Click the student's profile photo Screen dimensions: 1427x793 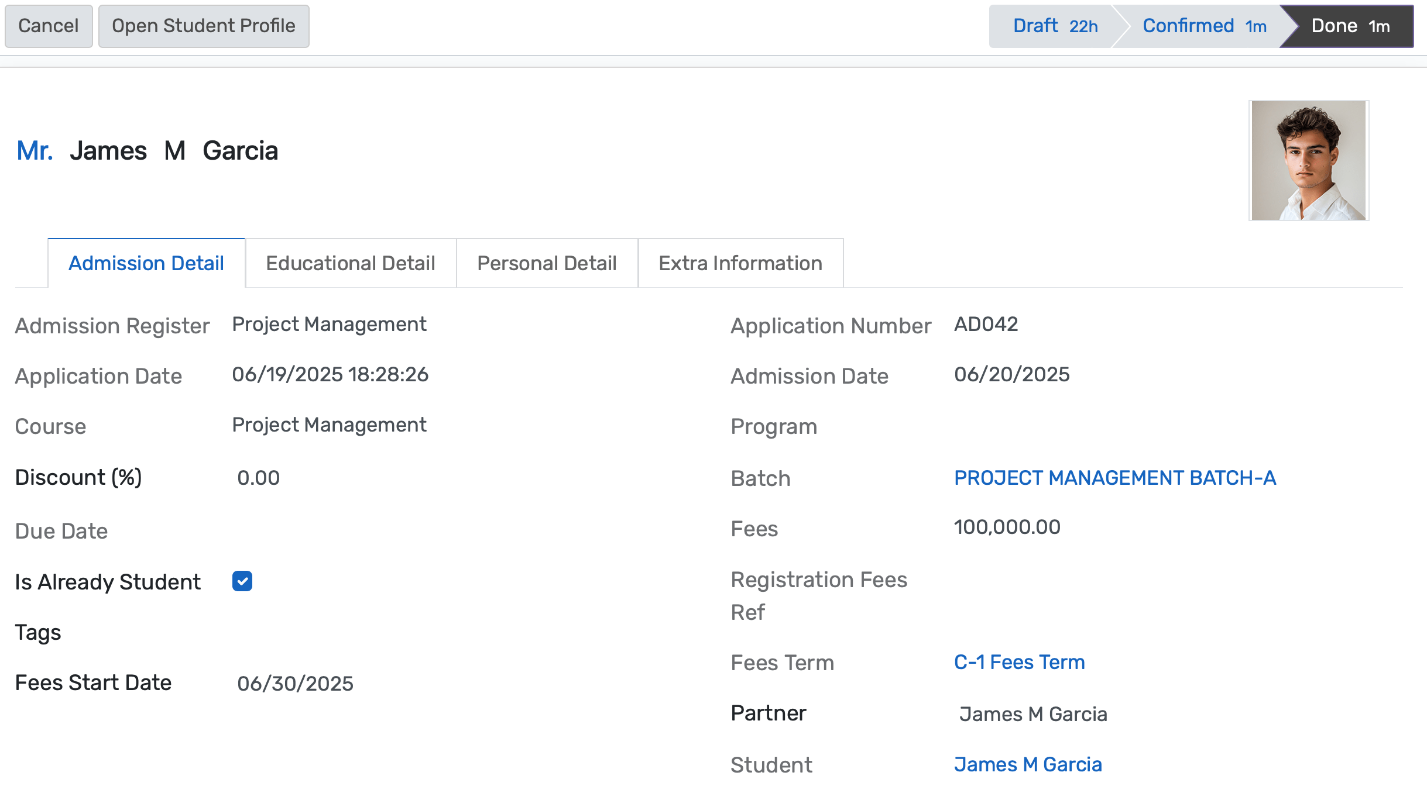(1308, 160)
